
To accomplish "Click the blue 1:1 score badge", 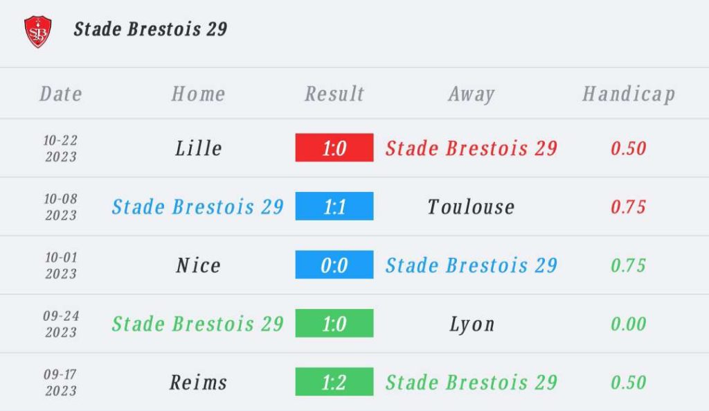I will 334,207.
